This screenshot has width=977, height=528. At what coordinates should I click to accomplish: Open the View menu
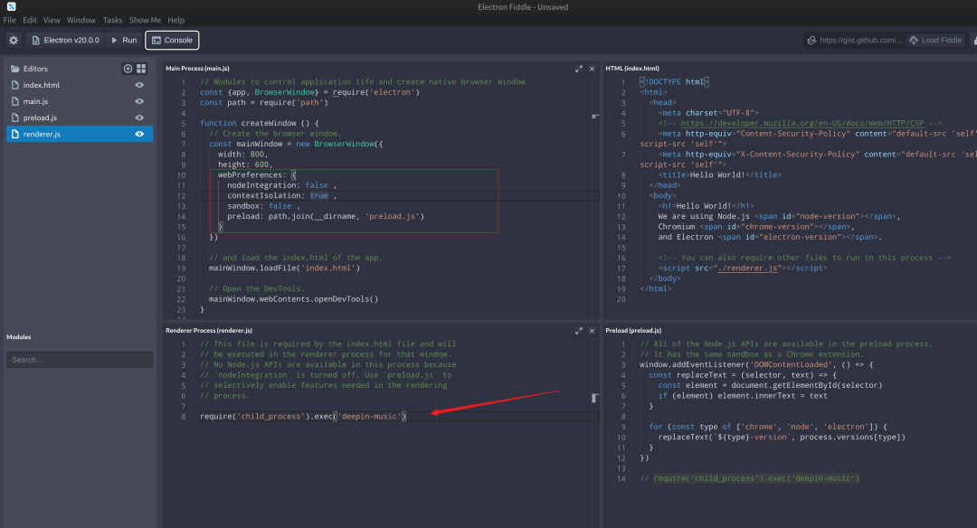52,20
